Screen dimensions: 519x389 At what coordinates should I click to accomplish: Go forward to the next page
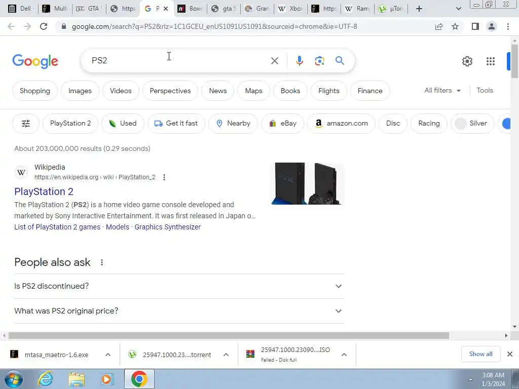tap(27, 26)
